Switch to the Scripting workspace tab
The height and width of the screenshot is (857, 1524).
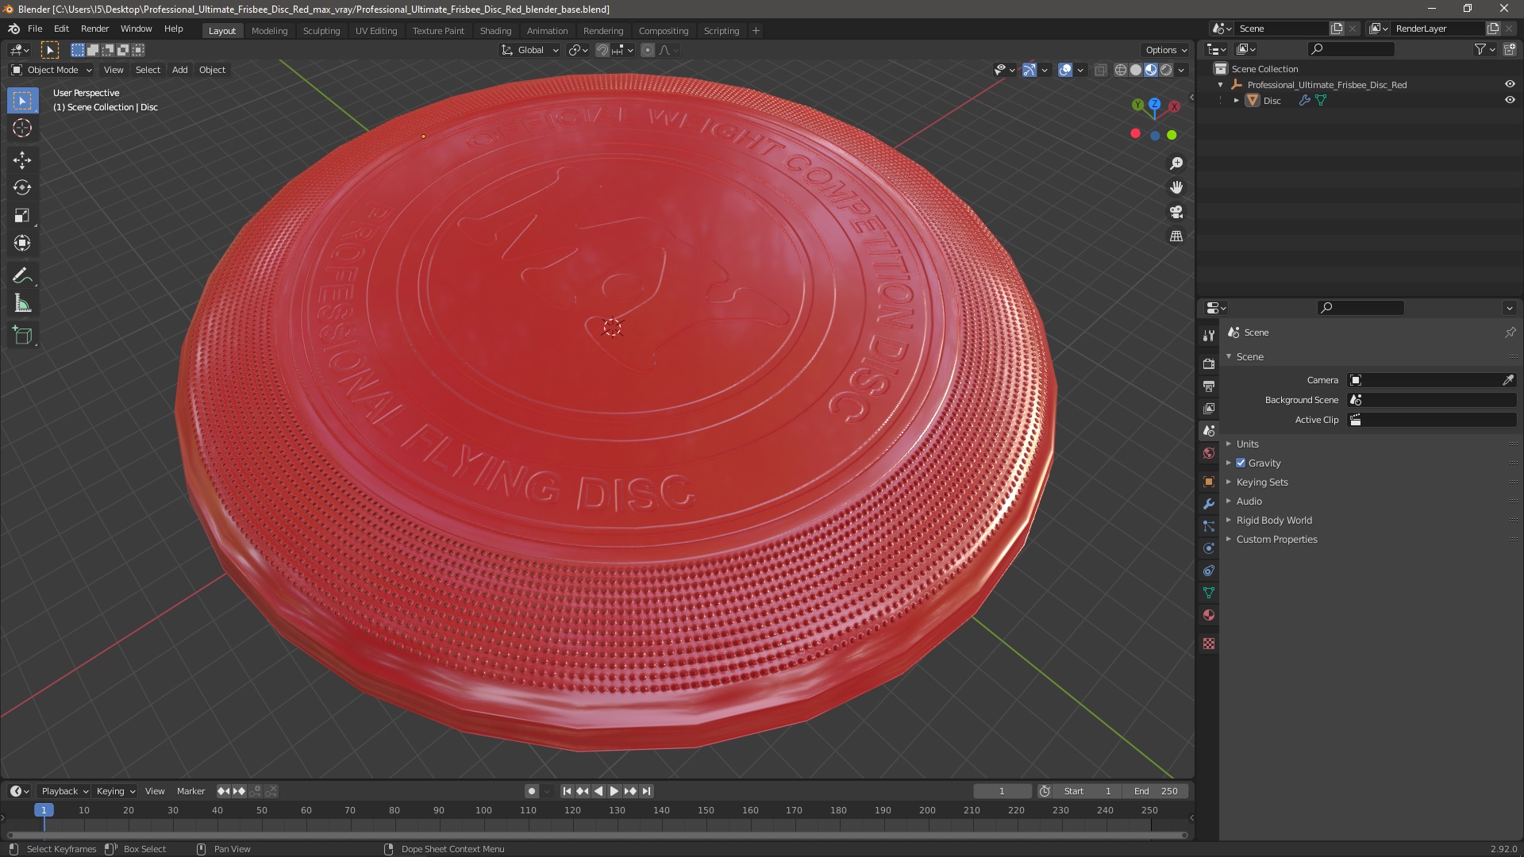pyautogui.click(x=721, y=31)
